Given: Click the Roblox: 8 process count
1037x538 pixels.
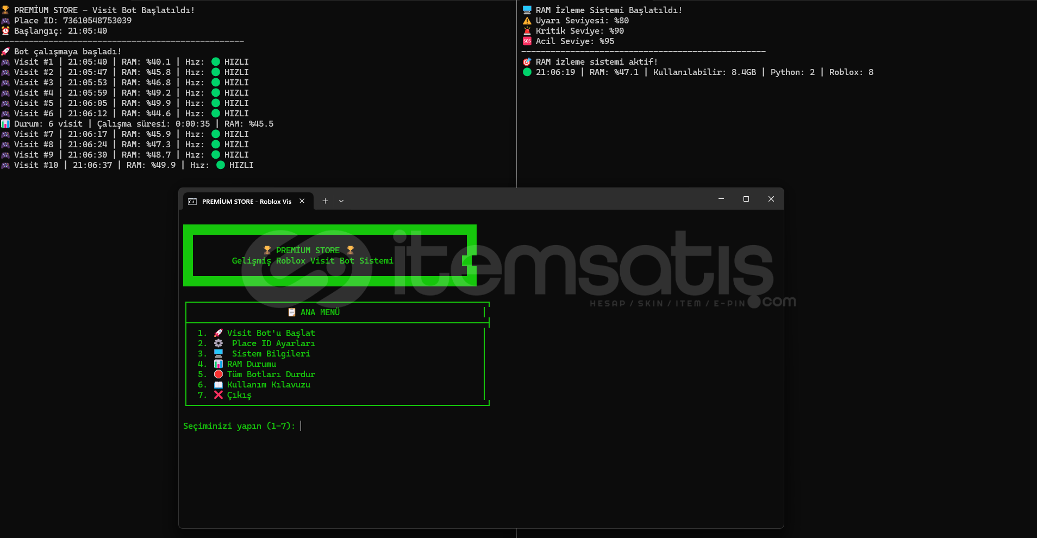Looking at the screenshot, I should coord(851,72).
